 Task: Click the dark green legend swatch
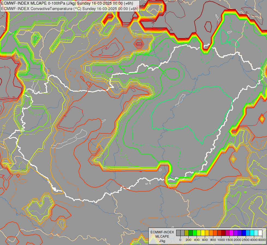click(191, 233)
